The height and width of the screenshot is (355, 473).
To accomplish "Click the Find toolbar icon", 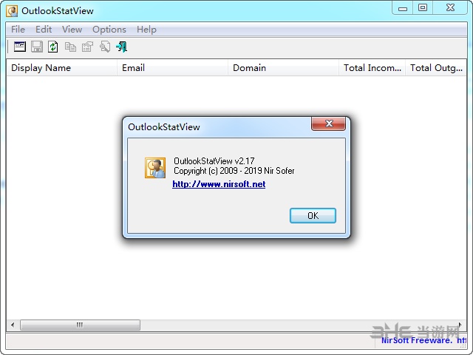I will tap(104, 47).
